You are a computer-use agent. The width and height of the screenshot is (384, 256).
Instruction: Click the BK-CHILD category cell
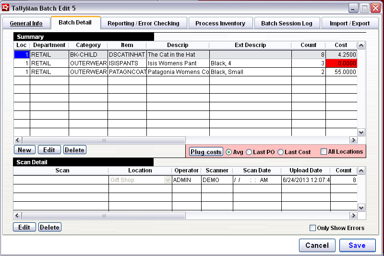point(88,55)
